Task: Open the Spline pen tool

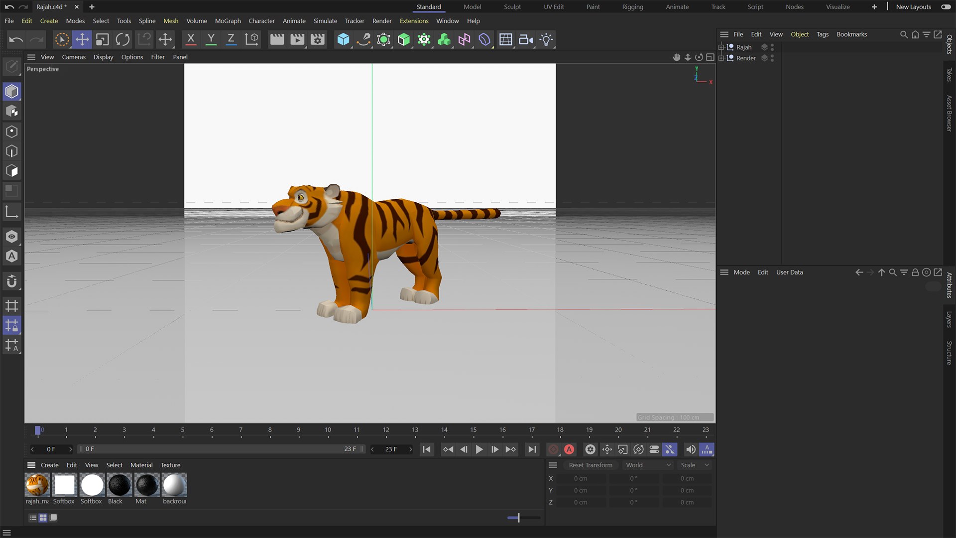Action: tap(363, 39)
